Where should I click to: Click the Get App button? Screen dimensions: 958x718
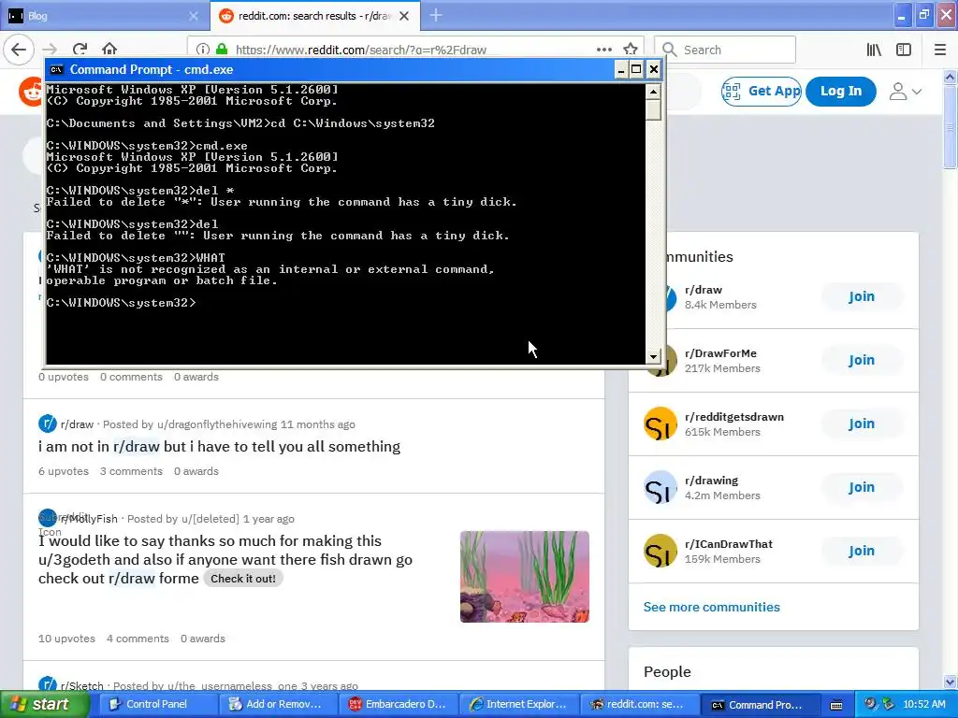click(x=762, y=92)
